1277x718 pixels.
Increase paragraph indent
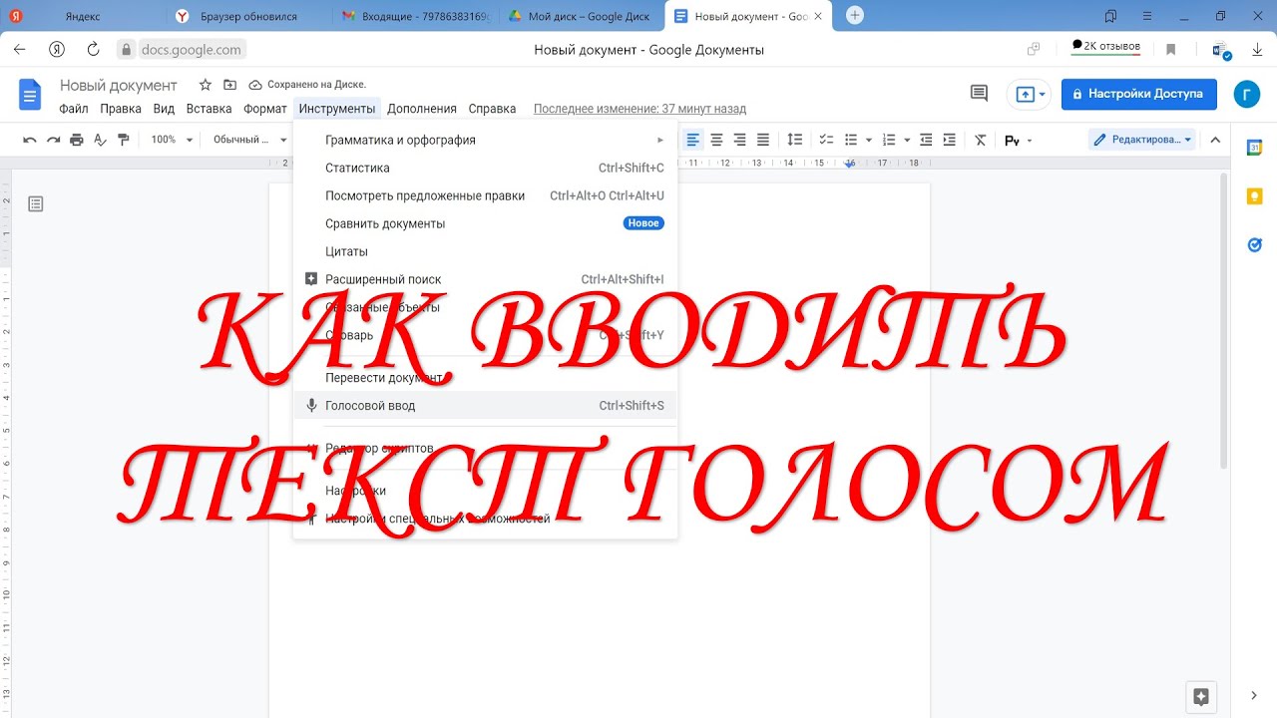pyautogui.click(x=949, y=140)
